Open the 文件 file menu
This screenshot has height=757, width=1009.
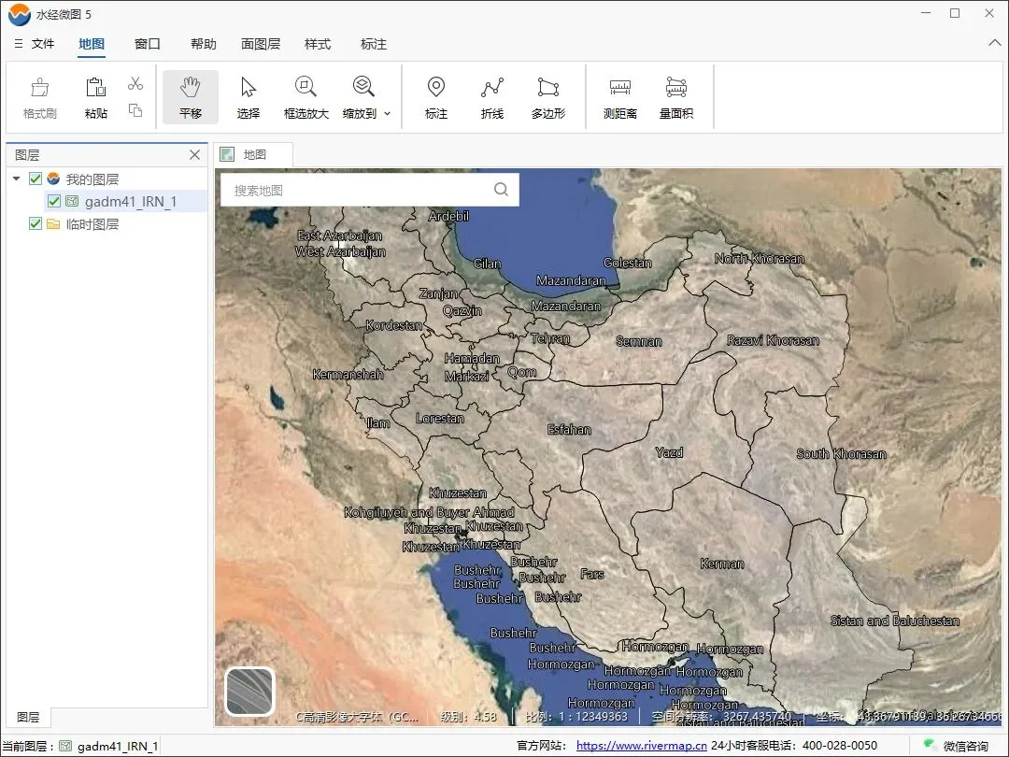tap(43, 44)
